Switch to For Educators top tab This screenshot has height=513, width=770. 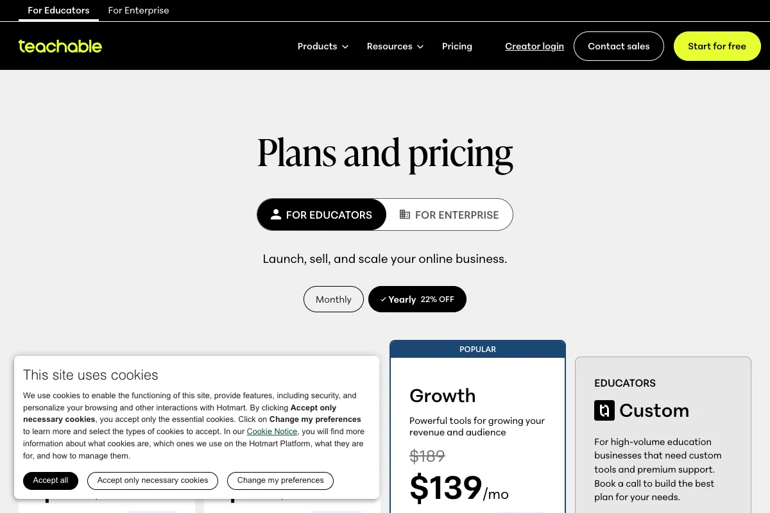(x=58, y=10)
